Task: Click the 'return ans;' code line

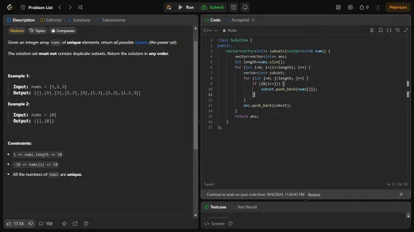Action: (247, 116)
